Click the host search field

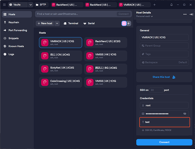76,14
